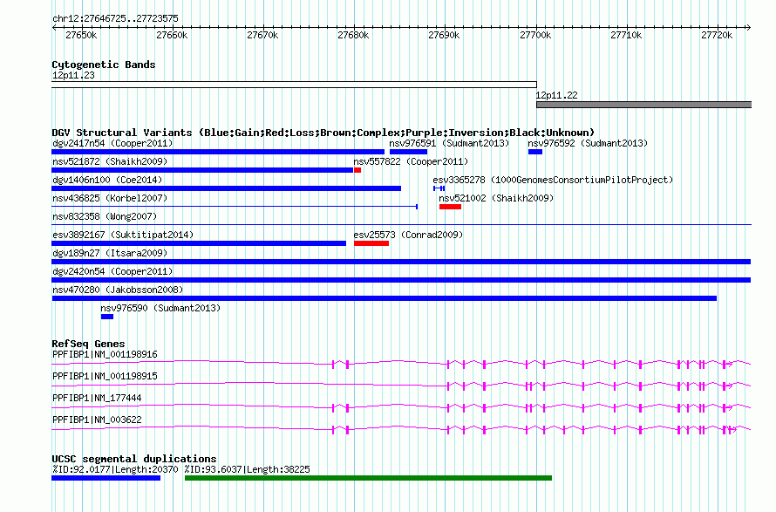Screen dimensions: 776x512
Task: Click the dgv1406n100 long blue gain bar
Action: 226,188
